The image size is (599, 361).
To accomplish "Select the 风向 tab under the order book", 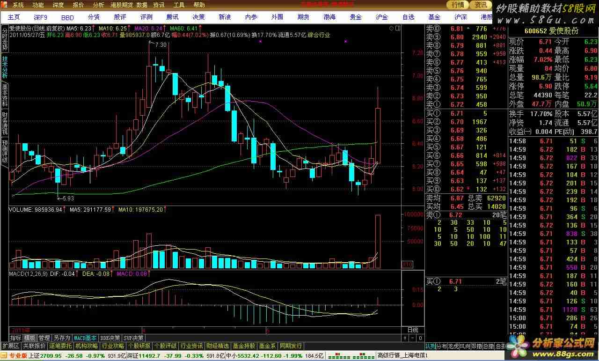I will [465, 346].
